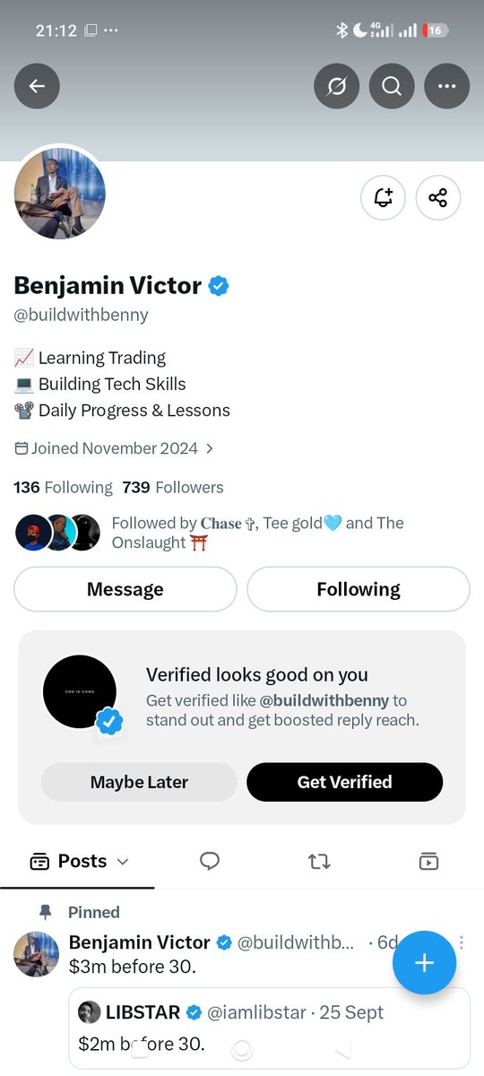Open the 739 Followers list

(x=173, y=488)
